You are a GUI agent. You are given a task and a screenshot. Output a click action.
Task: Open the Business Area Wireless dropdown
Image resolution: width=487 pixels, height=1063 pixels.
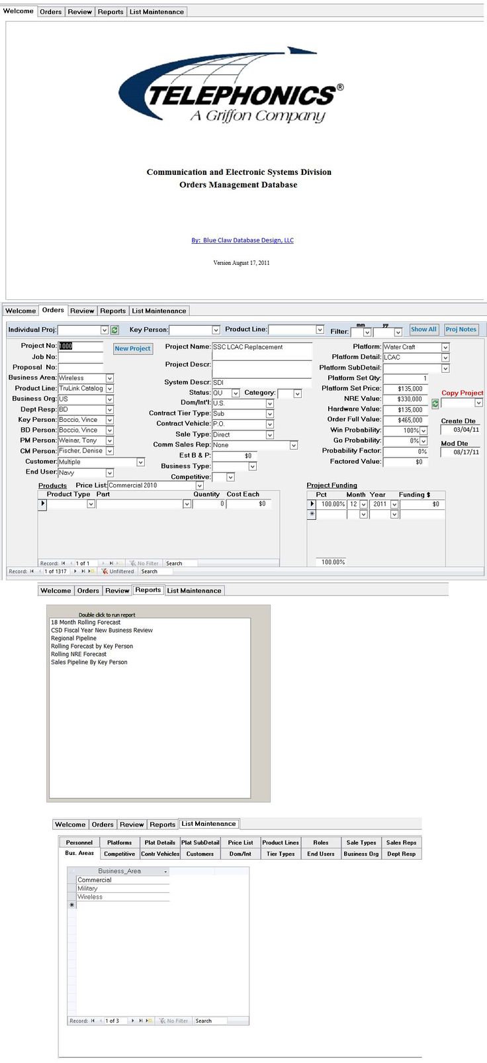click(110, 378)
